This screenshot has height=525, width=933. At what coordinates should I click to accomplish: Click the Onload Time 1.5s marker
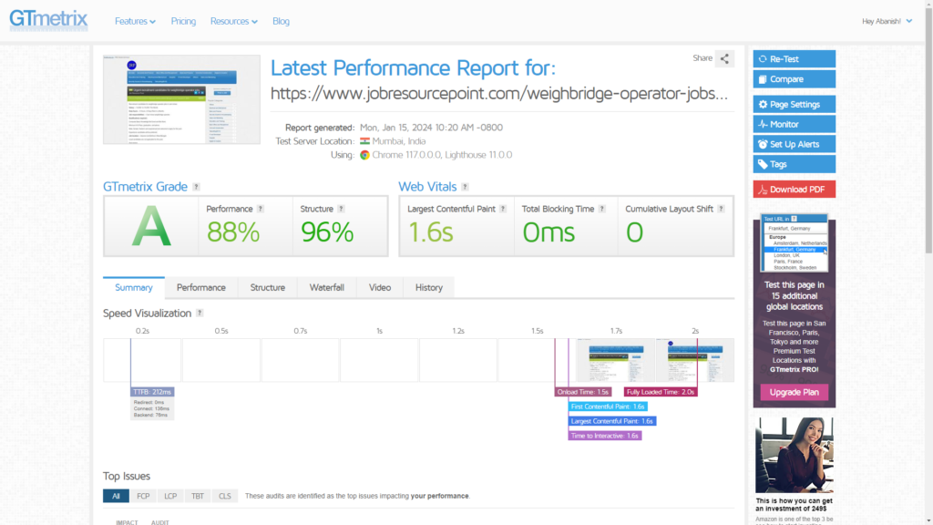click(583, 392)
